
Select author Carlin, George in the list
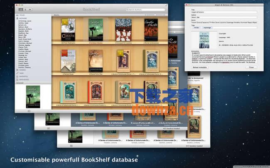point(24,41)
